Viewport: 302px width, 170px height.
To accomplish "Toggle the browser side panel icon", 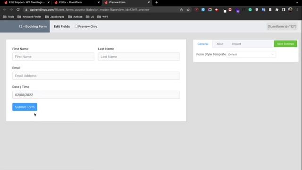I will click(x=284, y=9).
